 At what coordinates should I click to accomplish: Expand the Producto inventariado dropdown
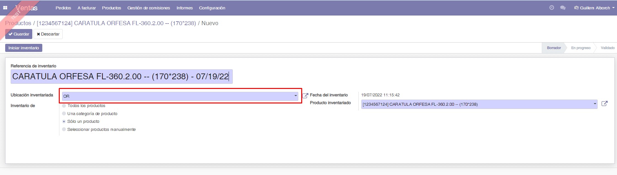click(595, 104)
